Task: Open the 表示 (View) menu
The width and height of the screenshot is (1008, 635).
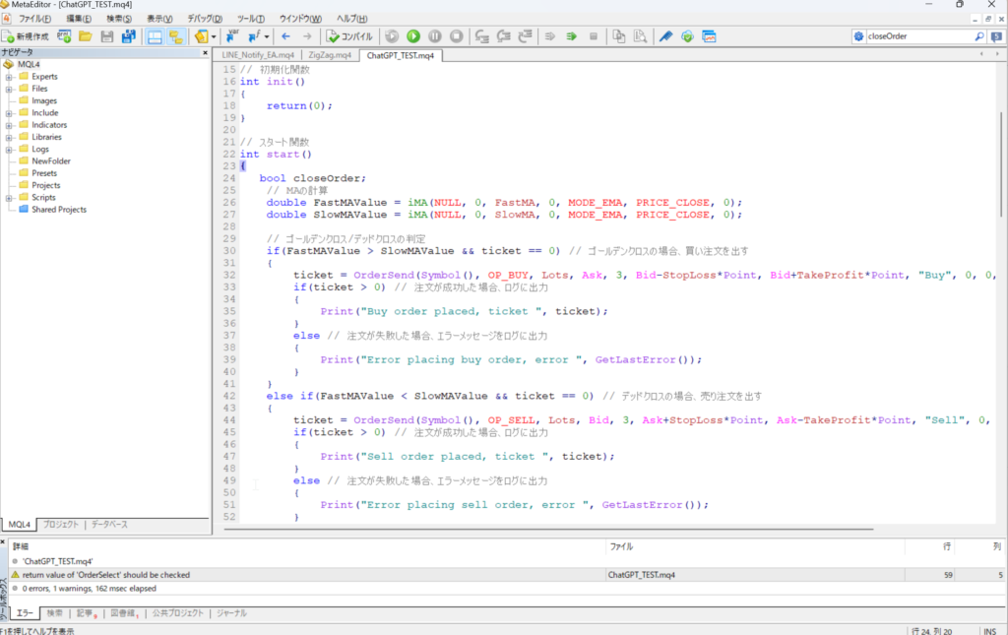Action: [159, 19]
